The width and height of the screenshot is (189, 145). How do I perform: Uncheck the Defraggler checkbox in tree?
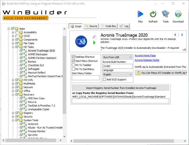[22, 69]
